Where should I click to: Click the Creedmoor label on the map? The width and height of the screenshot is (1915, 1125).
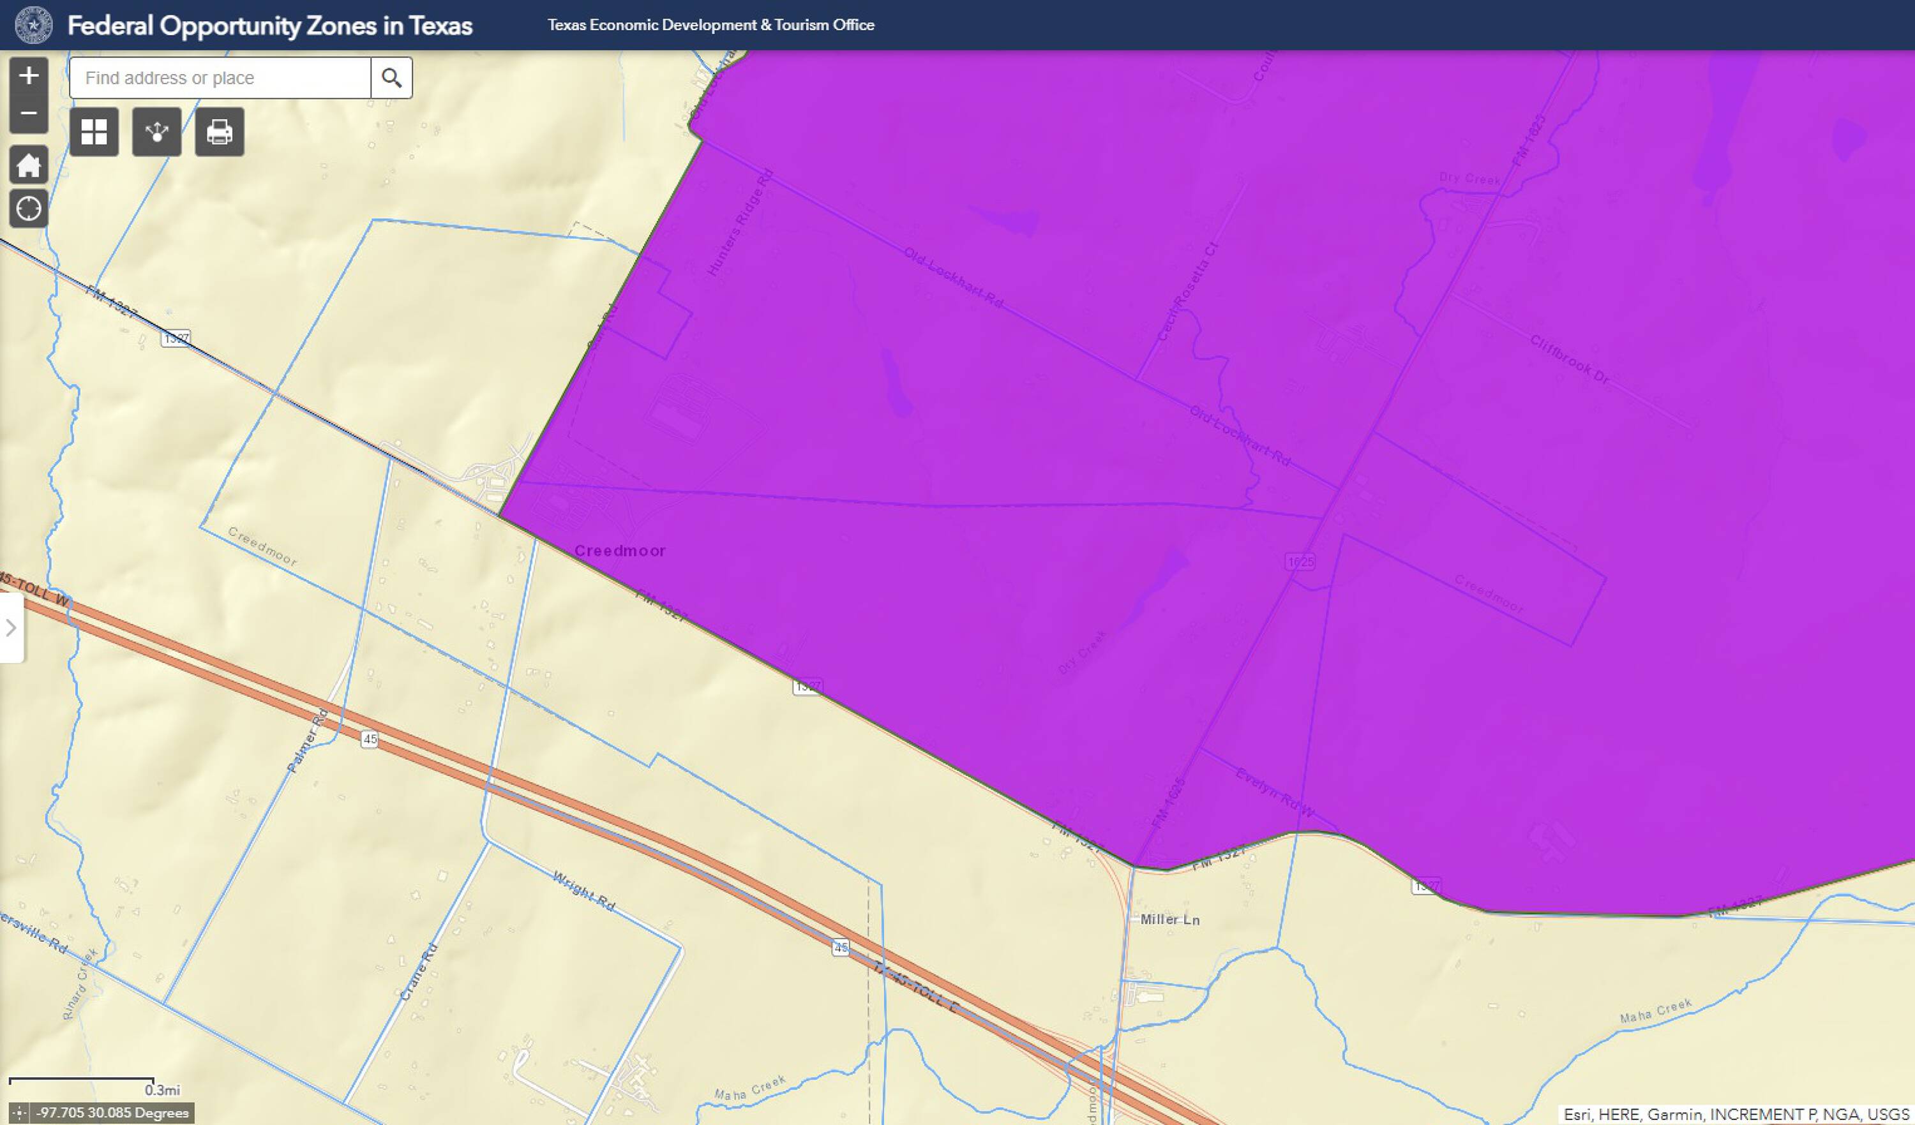619,551
